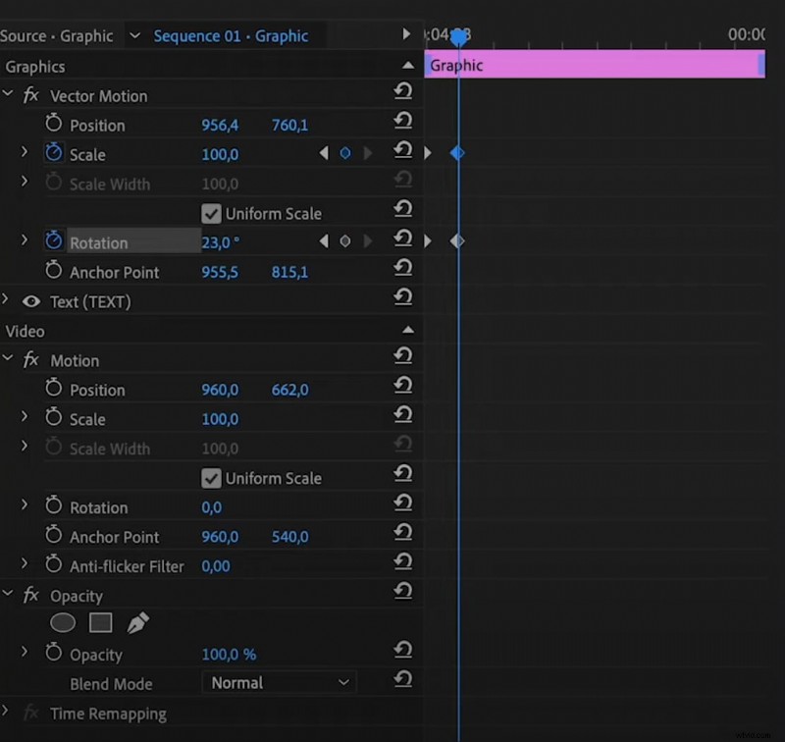Image resolution: width=785 pixels, height=742 pixels.
Task: Select the free draw bezier pen for Opacity
Action: [136, 621]
